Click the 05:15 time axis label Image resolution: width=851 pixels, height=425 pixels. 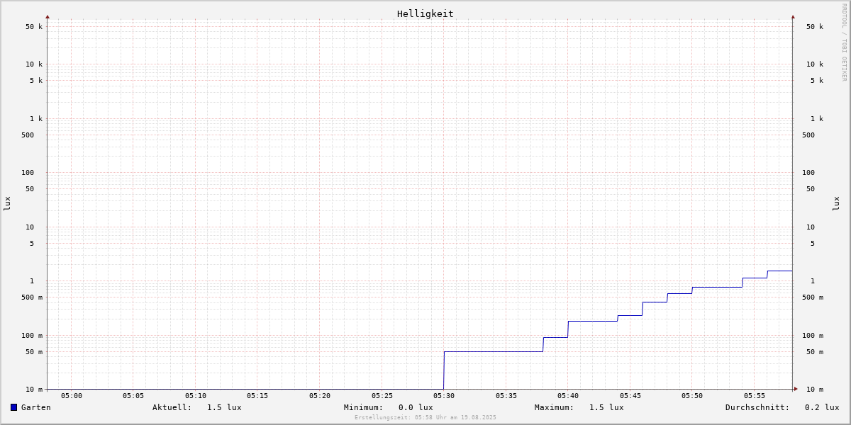[257, 396]
